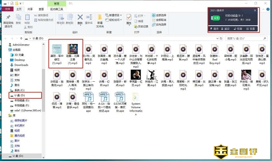
Task: Invert the selection with 反向选择
Action: (x=160, y=24)
